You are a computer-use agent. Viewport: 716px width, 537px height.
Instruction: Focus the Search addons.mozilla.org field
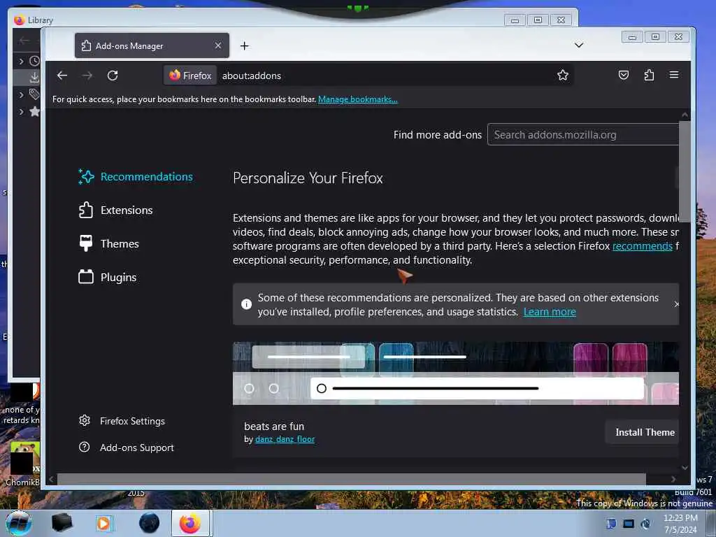point(583,135)
